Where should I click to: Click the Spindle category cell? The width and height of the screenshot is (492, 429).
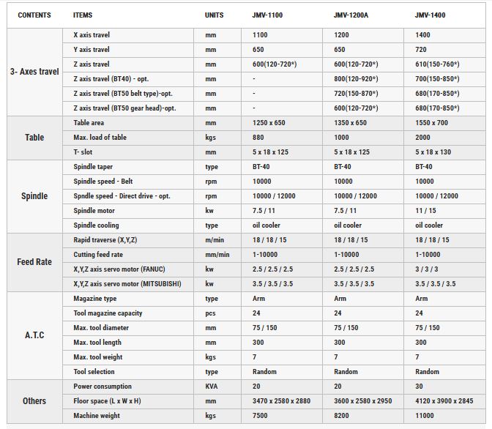[x=34, y=196]
